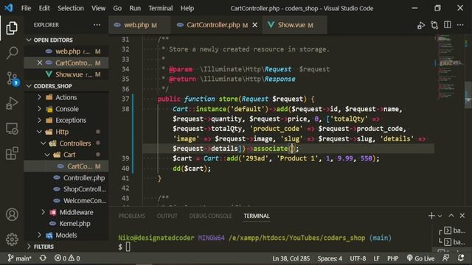
Task: Run or debug the PHP file
Action: [x=421, y=25]
